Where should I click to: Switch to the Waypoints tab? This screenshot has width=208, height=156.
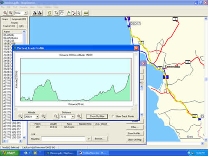pyautogui.click(x=19, y=19)
